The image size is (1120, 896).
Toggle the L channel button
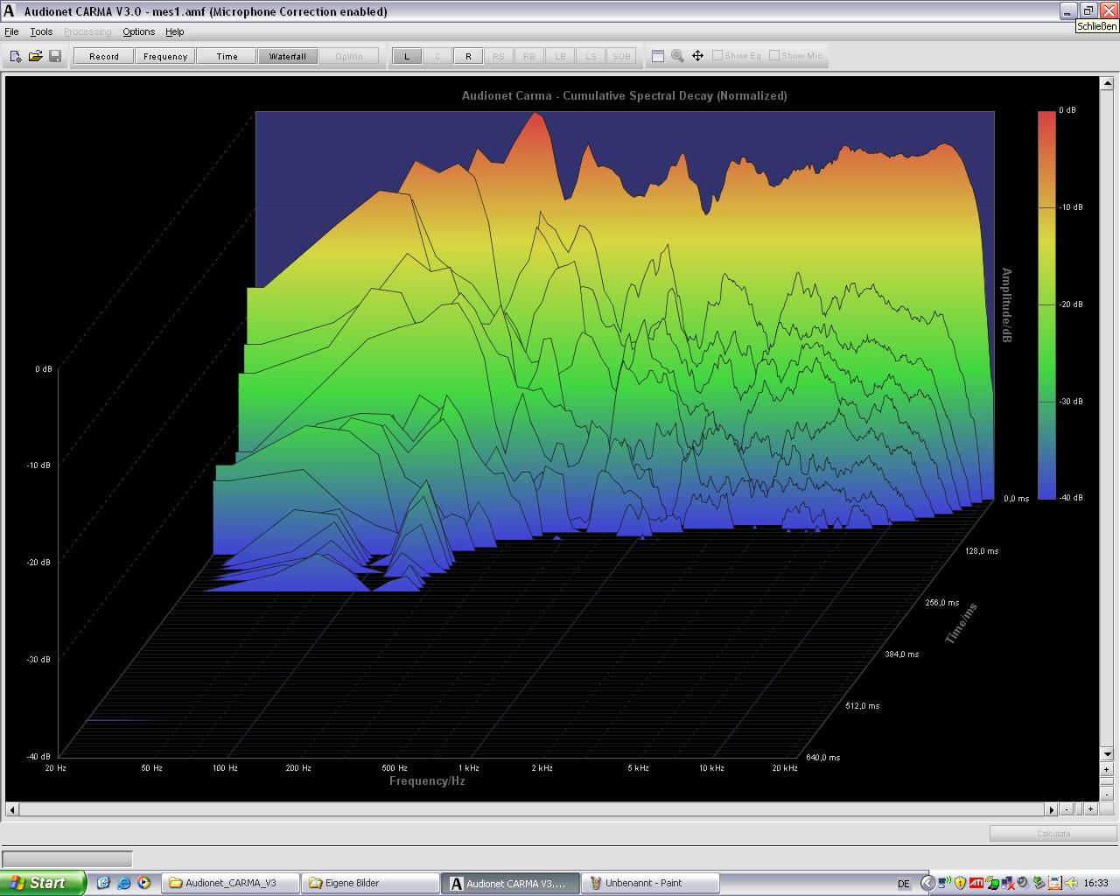406,56
